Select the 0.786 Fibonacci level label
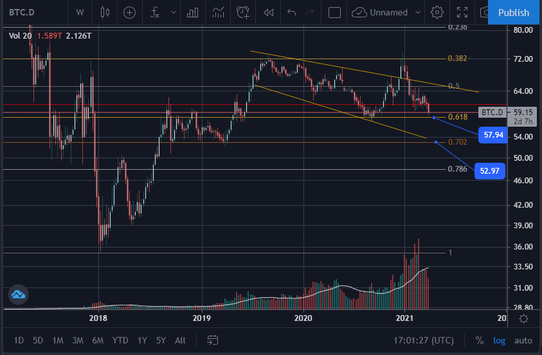 457,169
